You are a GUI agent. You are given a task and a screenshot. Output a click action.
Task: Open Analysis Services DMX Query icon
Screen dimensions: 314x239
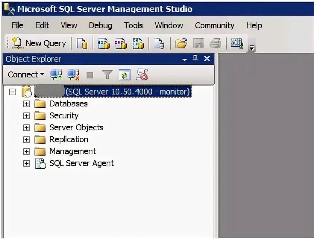pyautogui.click(x=121, y=43)
